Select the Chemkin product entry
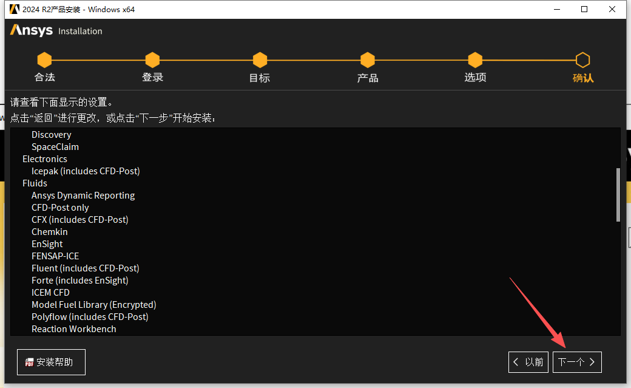The height and width of the screenshot is (388, 631). (49, 231)
